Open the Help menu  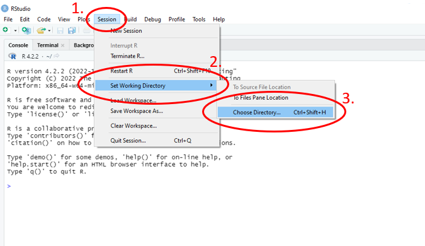click(218, 20)
